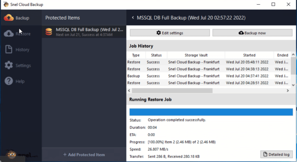Maximize the Snel Cloud Backup window

click(x=273, y=4)
